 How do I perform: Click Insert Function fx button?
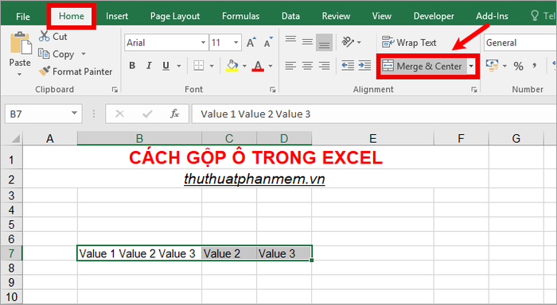point(174,114)
